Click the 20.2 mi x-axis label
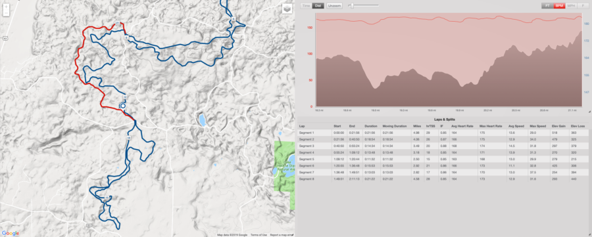This screenshot has height=237, width=592. (x=487, y=110)
